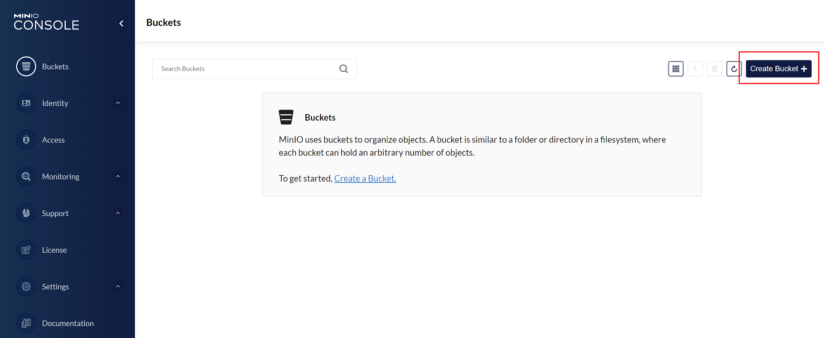Click the Monitoring magnifier icon in the sidebar
Screen dimensions: 824x338
(26, 177)
